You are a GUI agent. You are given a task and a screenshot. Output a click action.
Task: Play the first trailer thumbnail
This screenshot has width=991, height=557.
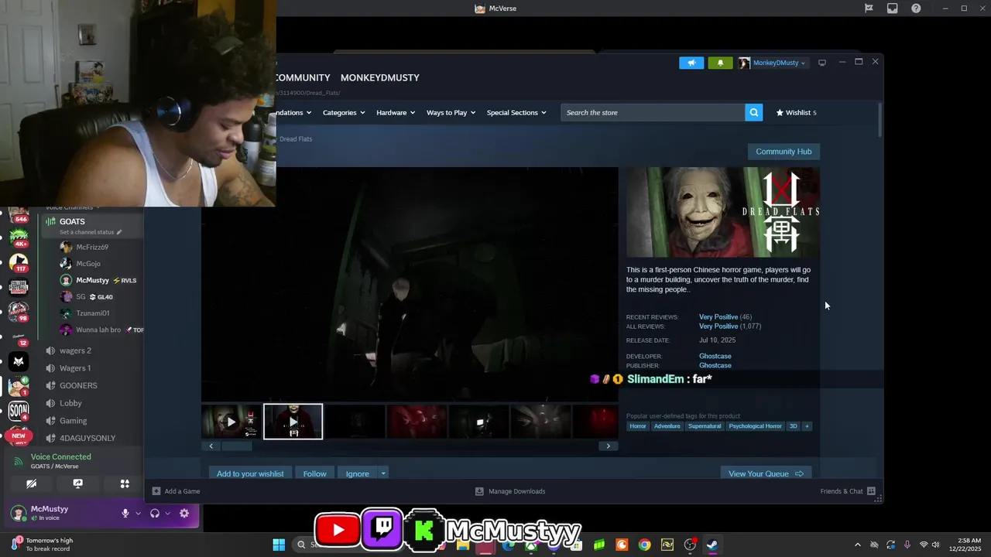click(231, 422)
